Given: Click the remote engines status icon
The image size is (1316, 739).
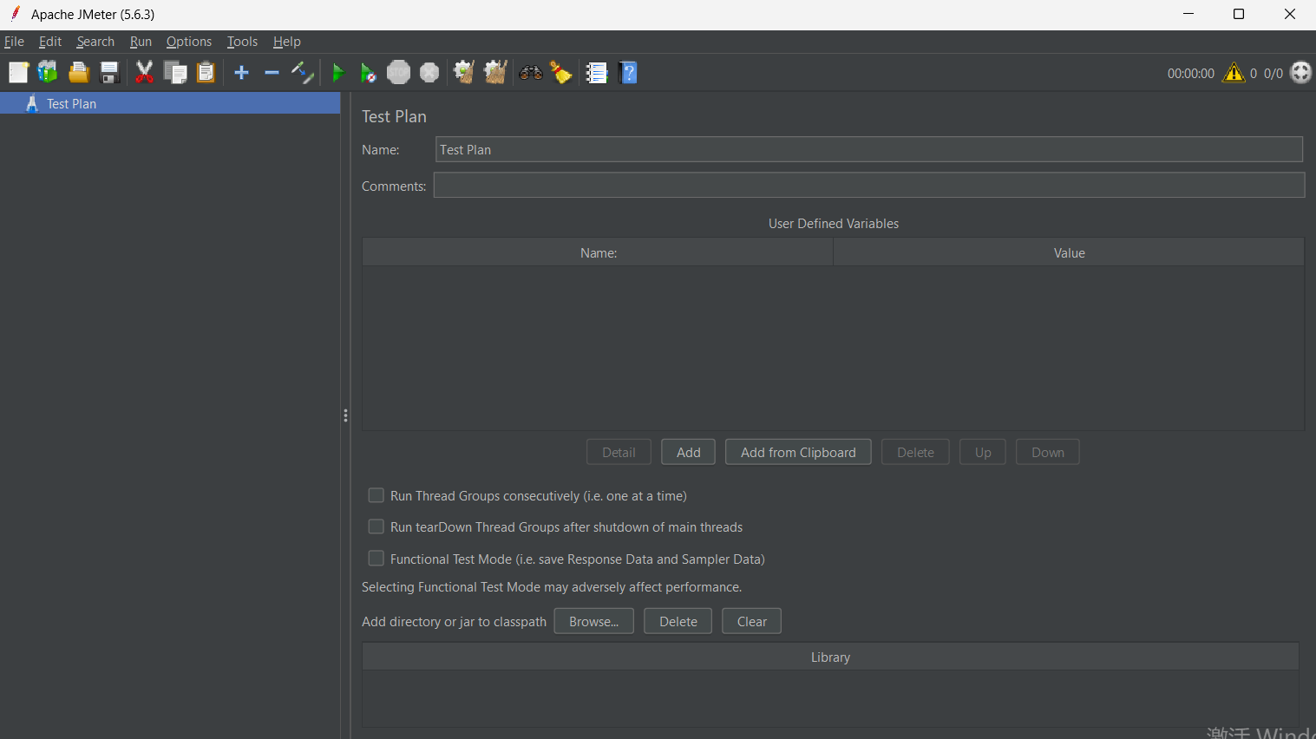Looking at the screenshot, I should tap(1300, 73).
